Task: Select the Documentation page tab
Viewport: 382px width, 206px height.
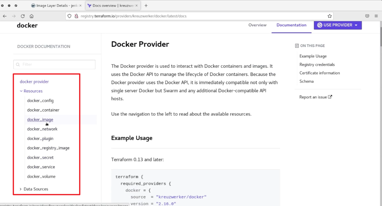Action: (291, 25)
